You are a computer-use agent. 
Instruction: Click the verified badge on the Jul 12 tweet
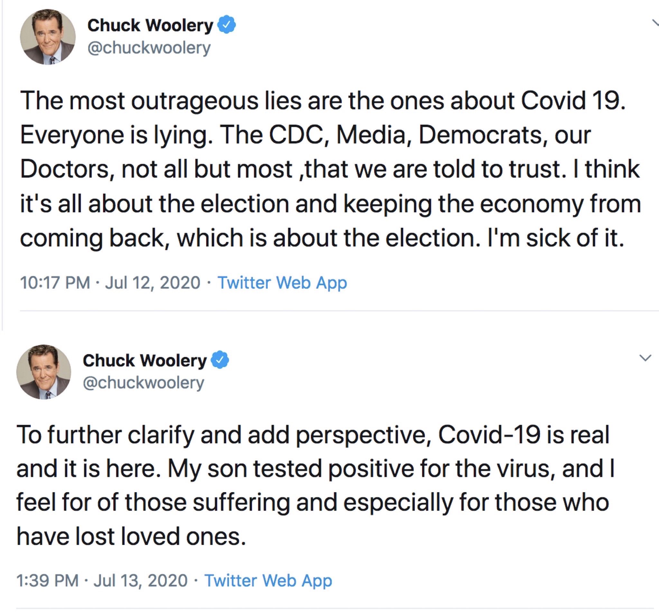pos(227,25)
